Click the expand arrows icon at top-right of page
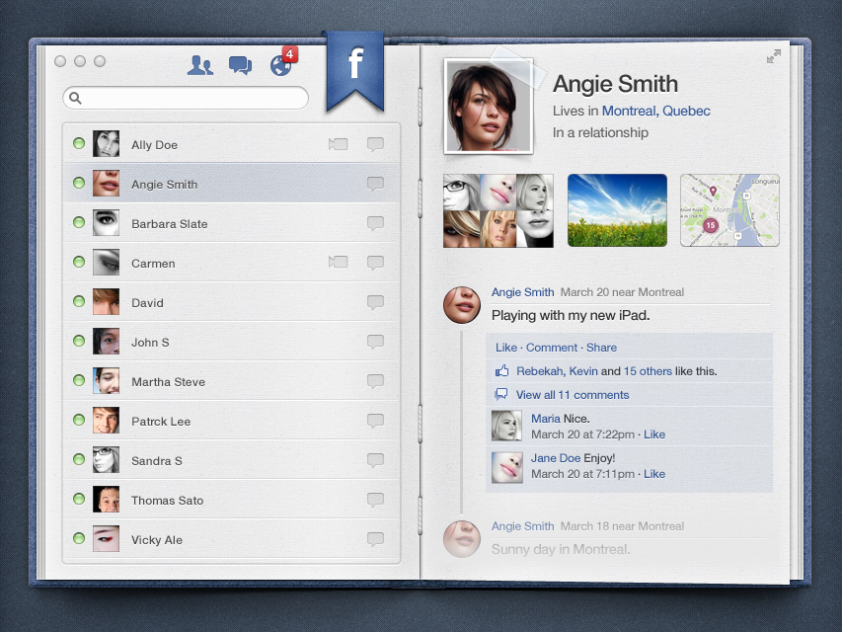The width and height of the screenshot is (842, 632). point(774,56)
